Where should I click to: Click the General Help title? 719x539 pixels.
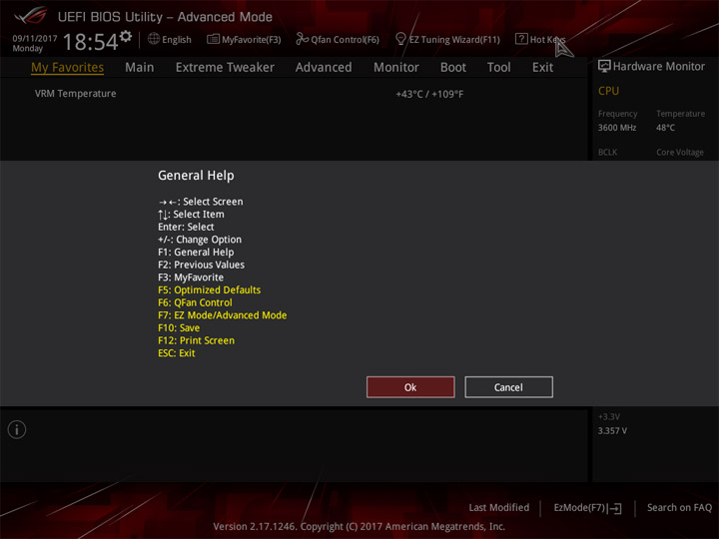pyautogui.click(x=196, y=176)
